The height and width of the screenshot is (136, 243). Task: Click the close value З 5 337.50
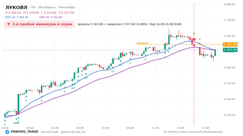(66, 12)
